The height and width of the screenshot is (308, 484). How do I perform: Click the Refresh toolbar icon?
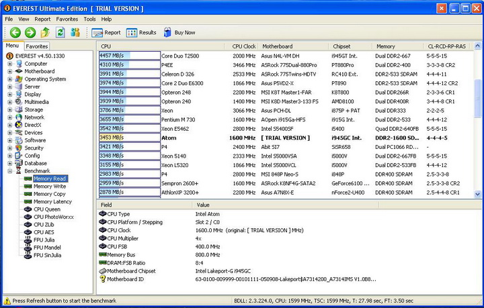pos(61,32)
